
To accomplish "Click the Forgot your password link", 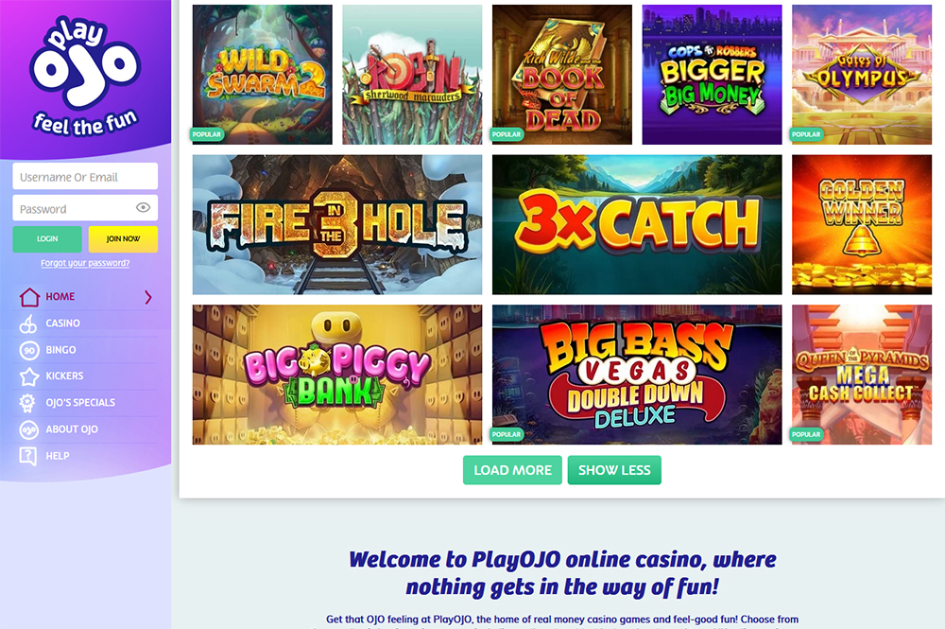I will pos(85,263).
